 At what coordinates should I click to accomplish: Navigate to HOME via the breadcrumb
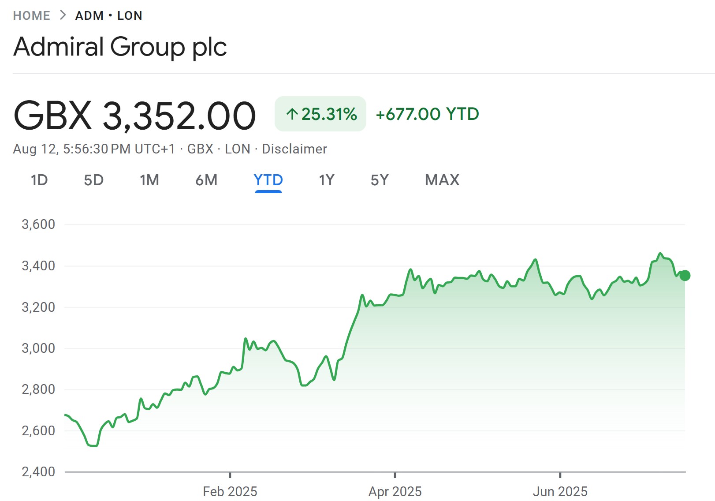(x=31, y=15)
